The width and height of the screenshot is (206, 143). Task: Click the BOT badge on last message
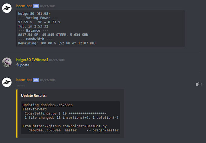coord(36,80)
